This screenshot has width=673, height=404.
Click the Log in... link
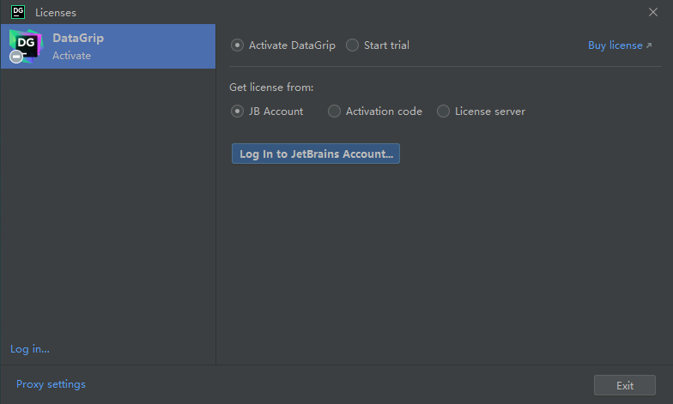[30, 349]
